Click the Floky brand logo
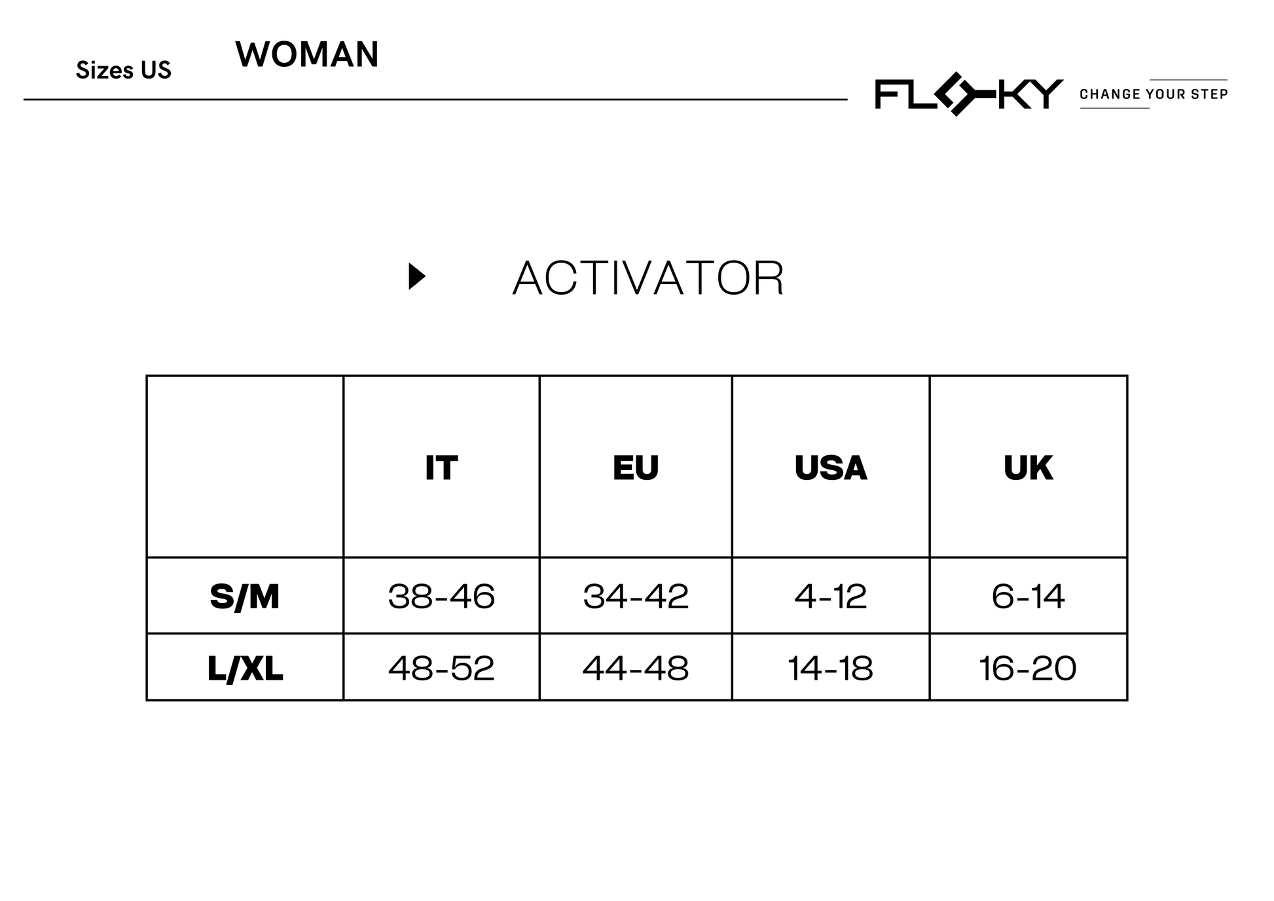Viewport: 1274px width, 901px height. (968, 94)
